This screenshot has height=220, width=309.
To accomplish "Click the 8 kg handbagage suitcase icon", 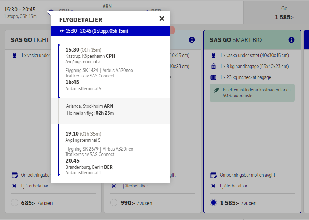I will [213, 67].
